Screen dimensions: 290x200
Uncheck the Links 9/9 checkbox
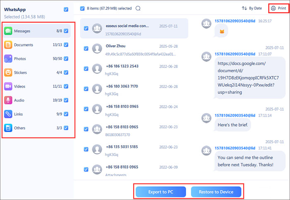coord(66,114)
